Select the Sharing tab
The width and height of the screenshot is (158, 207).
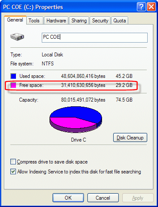coord(79,21)
